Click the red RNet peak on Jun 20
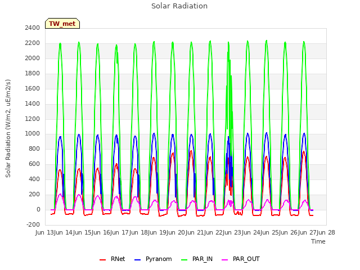360x270 pixels. [191, 151]
